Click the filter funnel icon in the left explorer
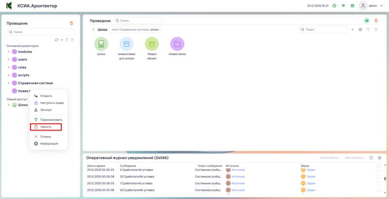Screen dimensions: 389x199 [67, 40]
